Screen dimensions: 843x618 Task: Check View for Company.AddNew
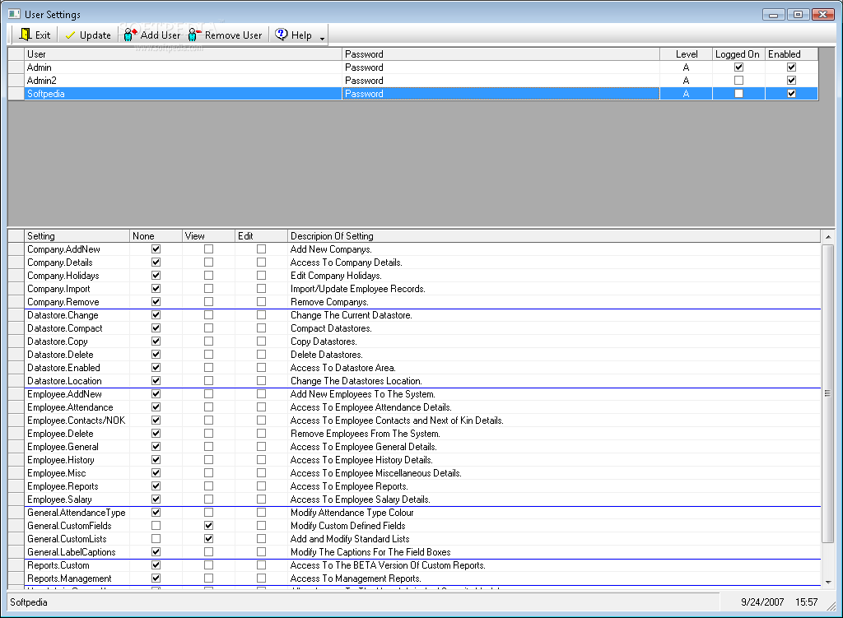(x=208, y=249)
